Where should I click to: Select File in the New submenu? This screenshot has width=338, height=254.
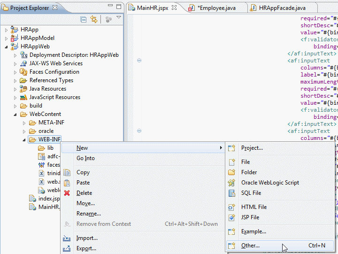pyautogui.click(x=280, y=162)
